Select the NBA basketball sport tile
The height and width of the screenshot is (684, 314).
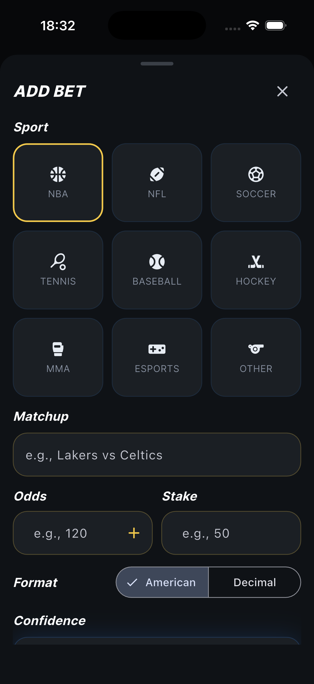[58, 182]
